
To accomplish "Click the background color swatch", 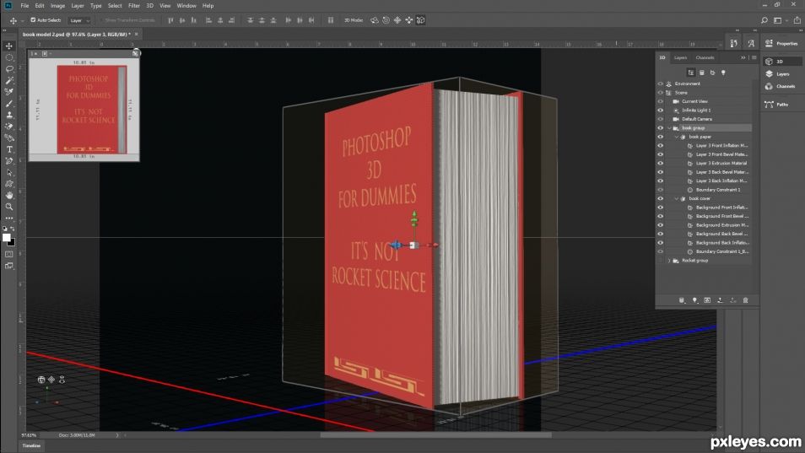I will coord(12,242).
